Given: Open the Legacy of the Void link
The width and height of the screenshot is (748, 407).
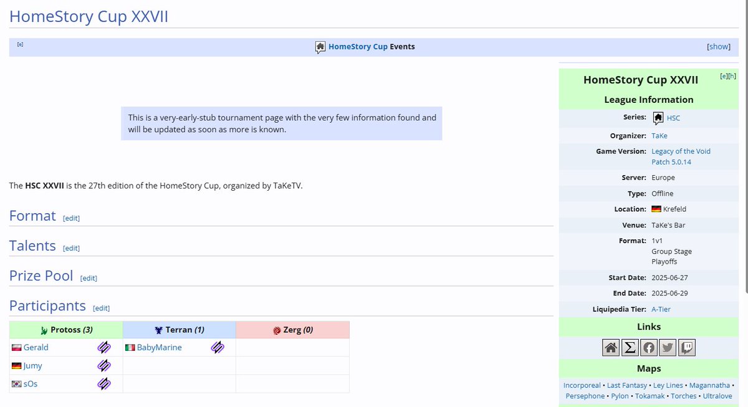Looking at the screenshot, I should [681, 151].
